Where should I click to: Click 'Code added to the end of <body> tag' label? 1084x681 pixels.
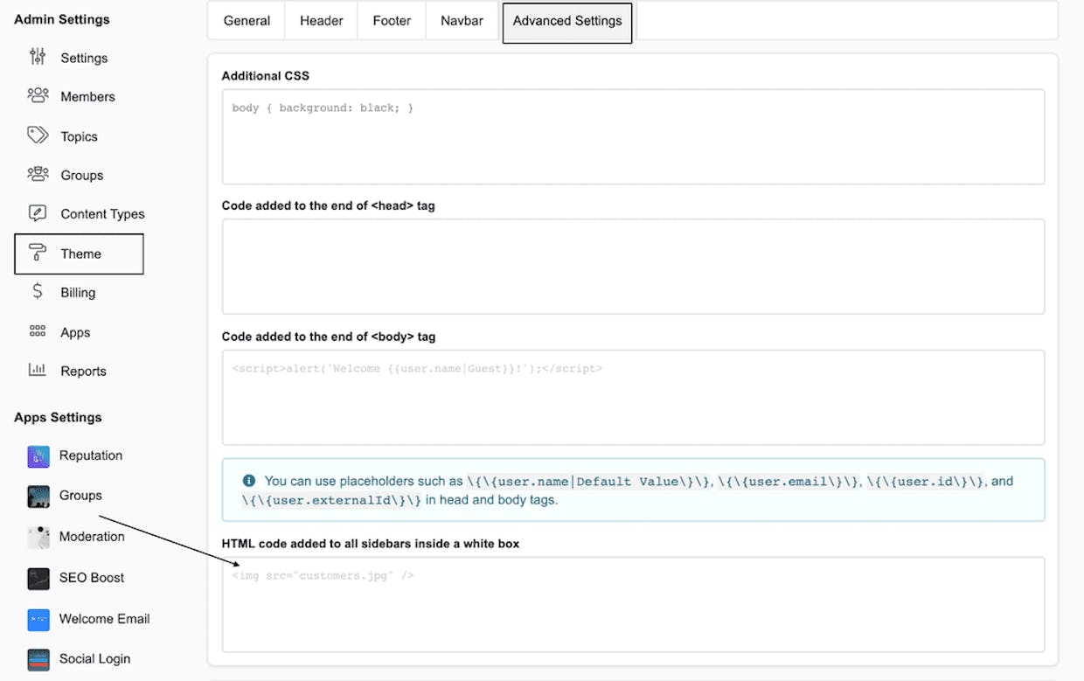tap(329, 337)
